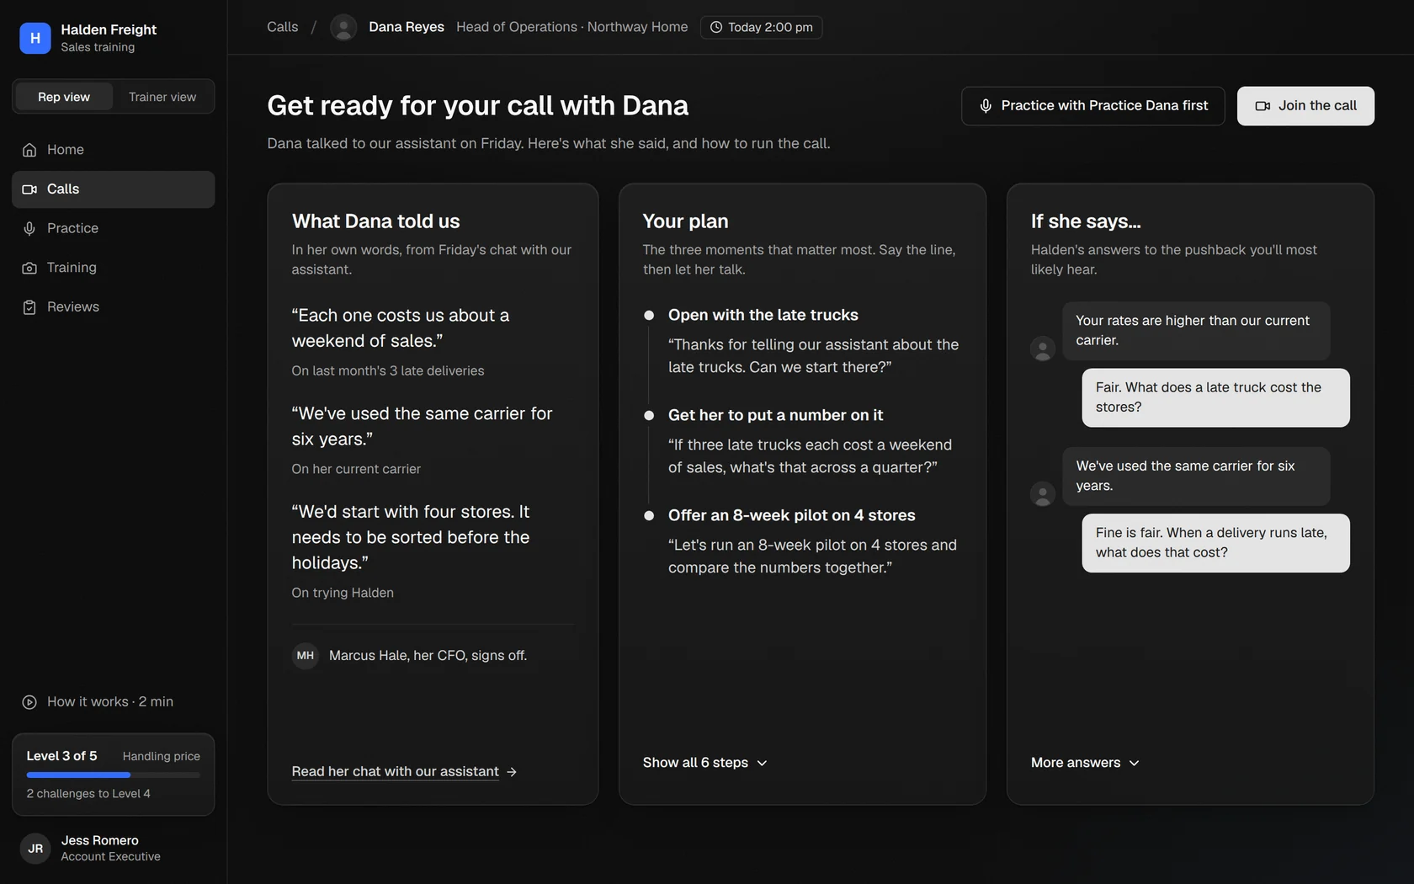Open the Home section
The width and height of the screenshot is (1414, 884).
click(x=114, y=150)
